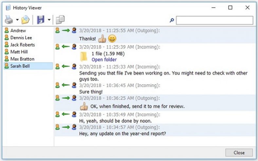Click the 11:25:55 AM (Outgoing) timestamp
The image size is (258, 161).
click(120, 30)
